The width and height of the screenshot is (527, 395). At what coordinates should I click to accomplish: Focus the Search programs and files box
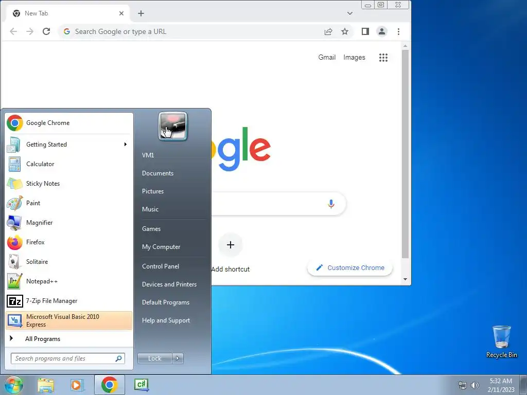(67, 358)
